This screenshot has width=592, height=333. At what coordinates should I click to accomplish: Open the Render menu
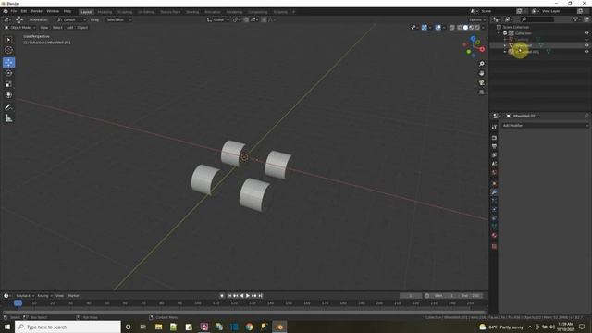coord(37,11)
